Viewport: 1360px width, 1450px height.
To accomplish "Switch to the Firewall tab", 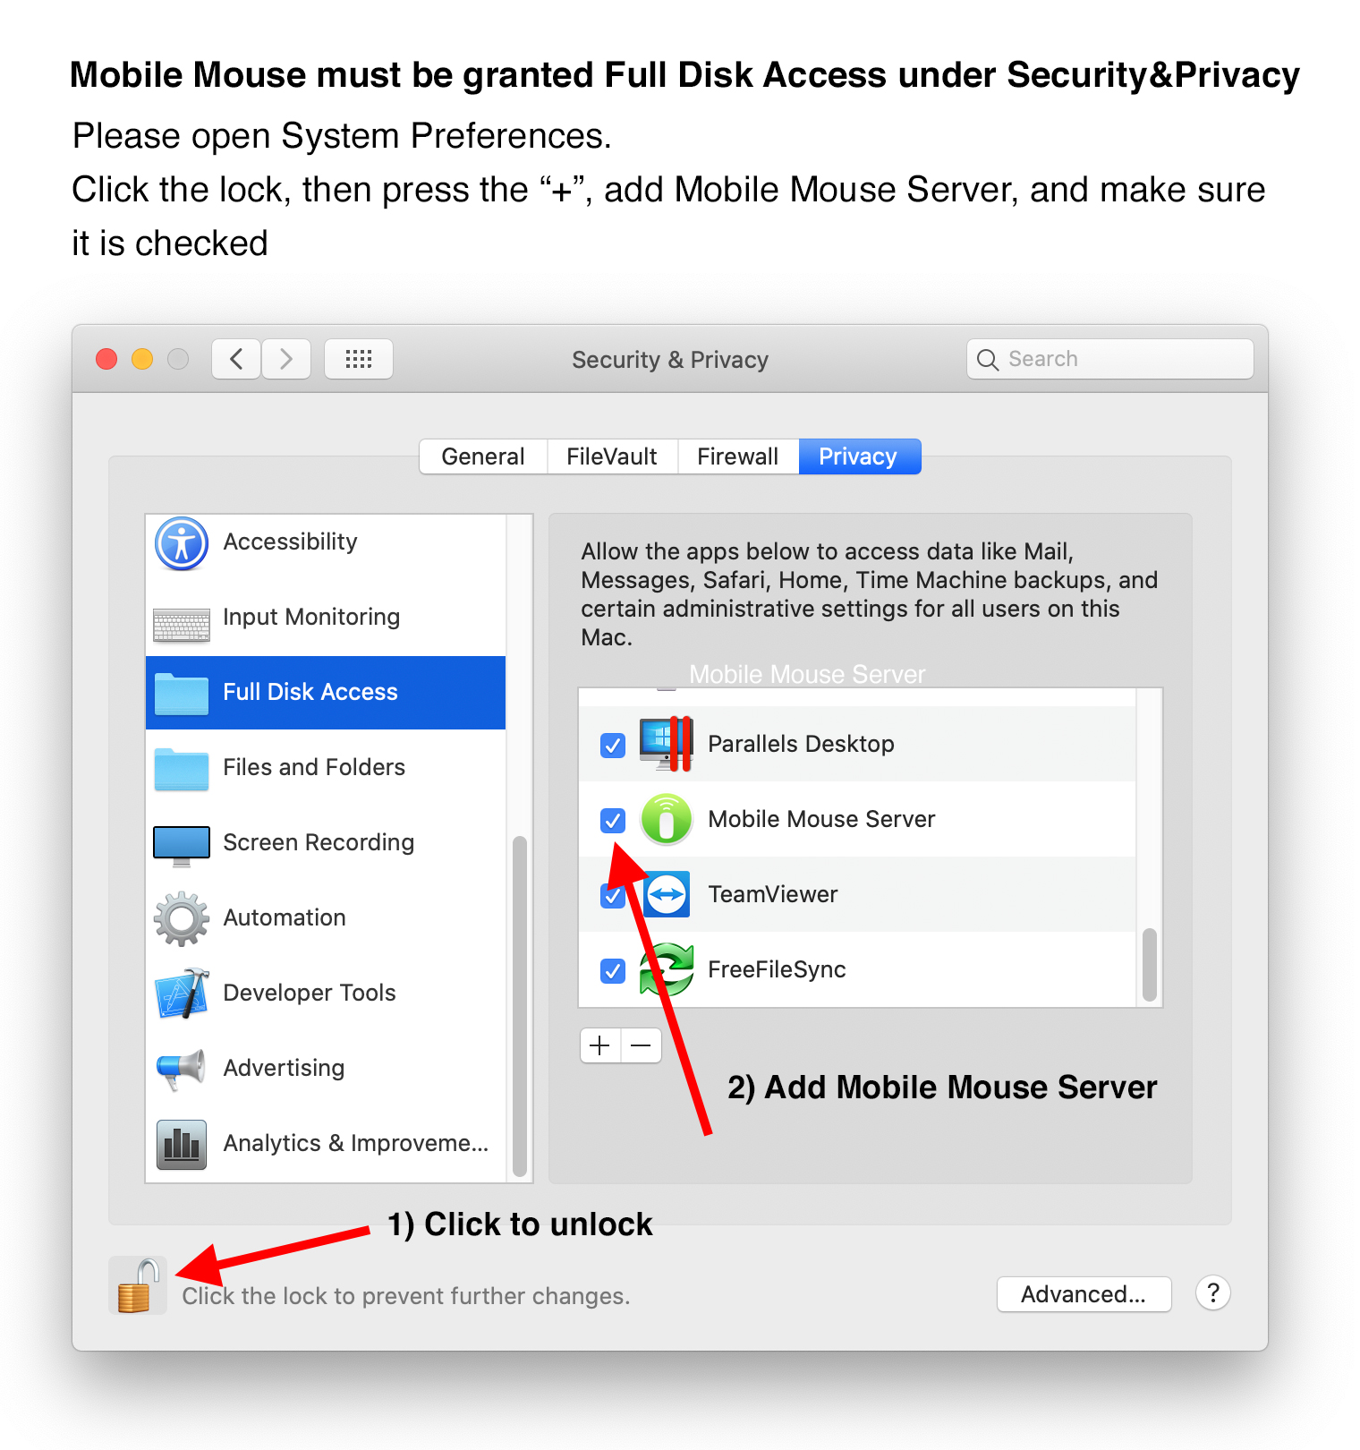I will 738,456.
